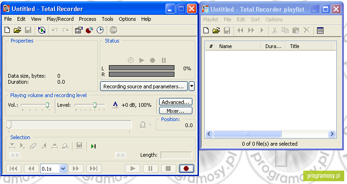The width and height of the screenshot is (347, 184).
Task: Click the eraser icon in Selection group
Action: [33, 146]
